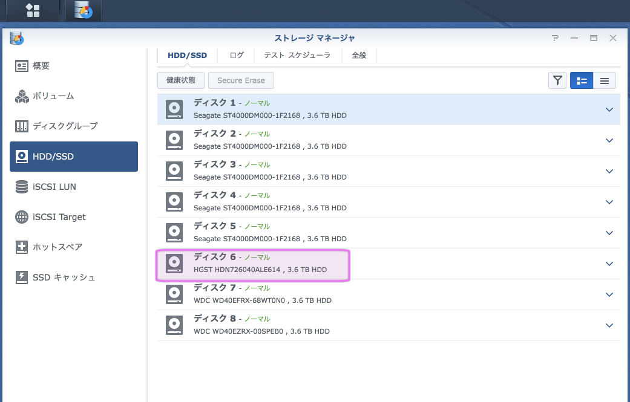Switch to detailed list view
Viewport: 630px width, 402px height.
[x=582, y=80]
